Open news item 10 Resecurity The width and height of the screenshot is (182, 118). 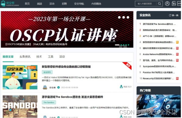pyautogui.click(x=158, y=78)
